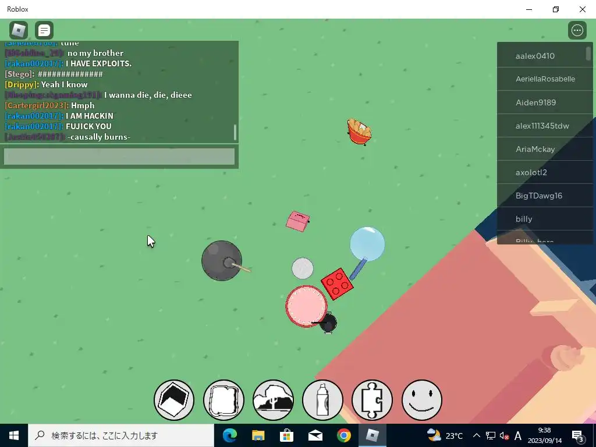This screenshot has width=596, height=447.
Task: Open Mail app from taskbar
Action: tap(315, 435)
